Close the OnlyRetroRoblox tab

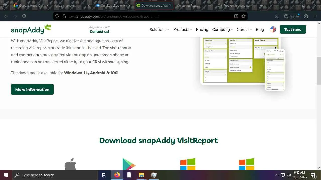pos(129,5)
